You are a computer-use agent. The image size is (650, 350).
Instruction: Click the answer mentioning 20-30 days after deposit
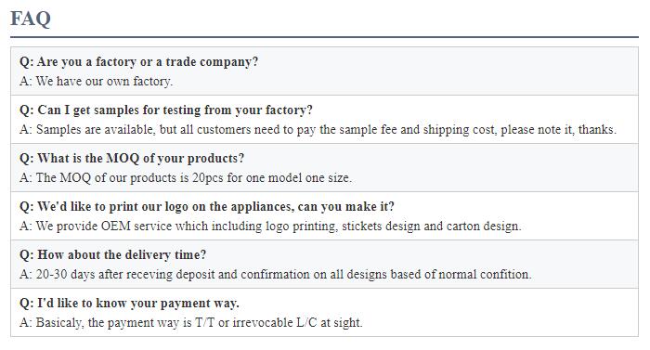pyautogui.click(x=275, y=274)
